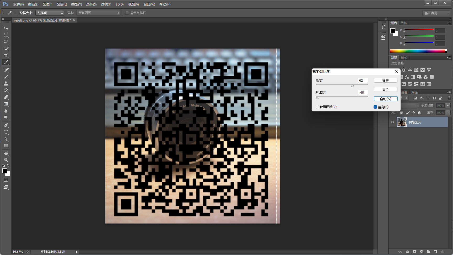Viewport: 453px width, 255px height.
Task: Open the layer fill dropdown arrow
Action: click(x=448, y=113)
